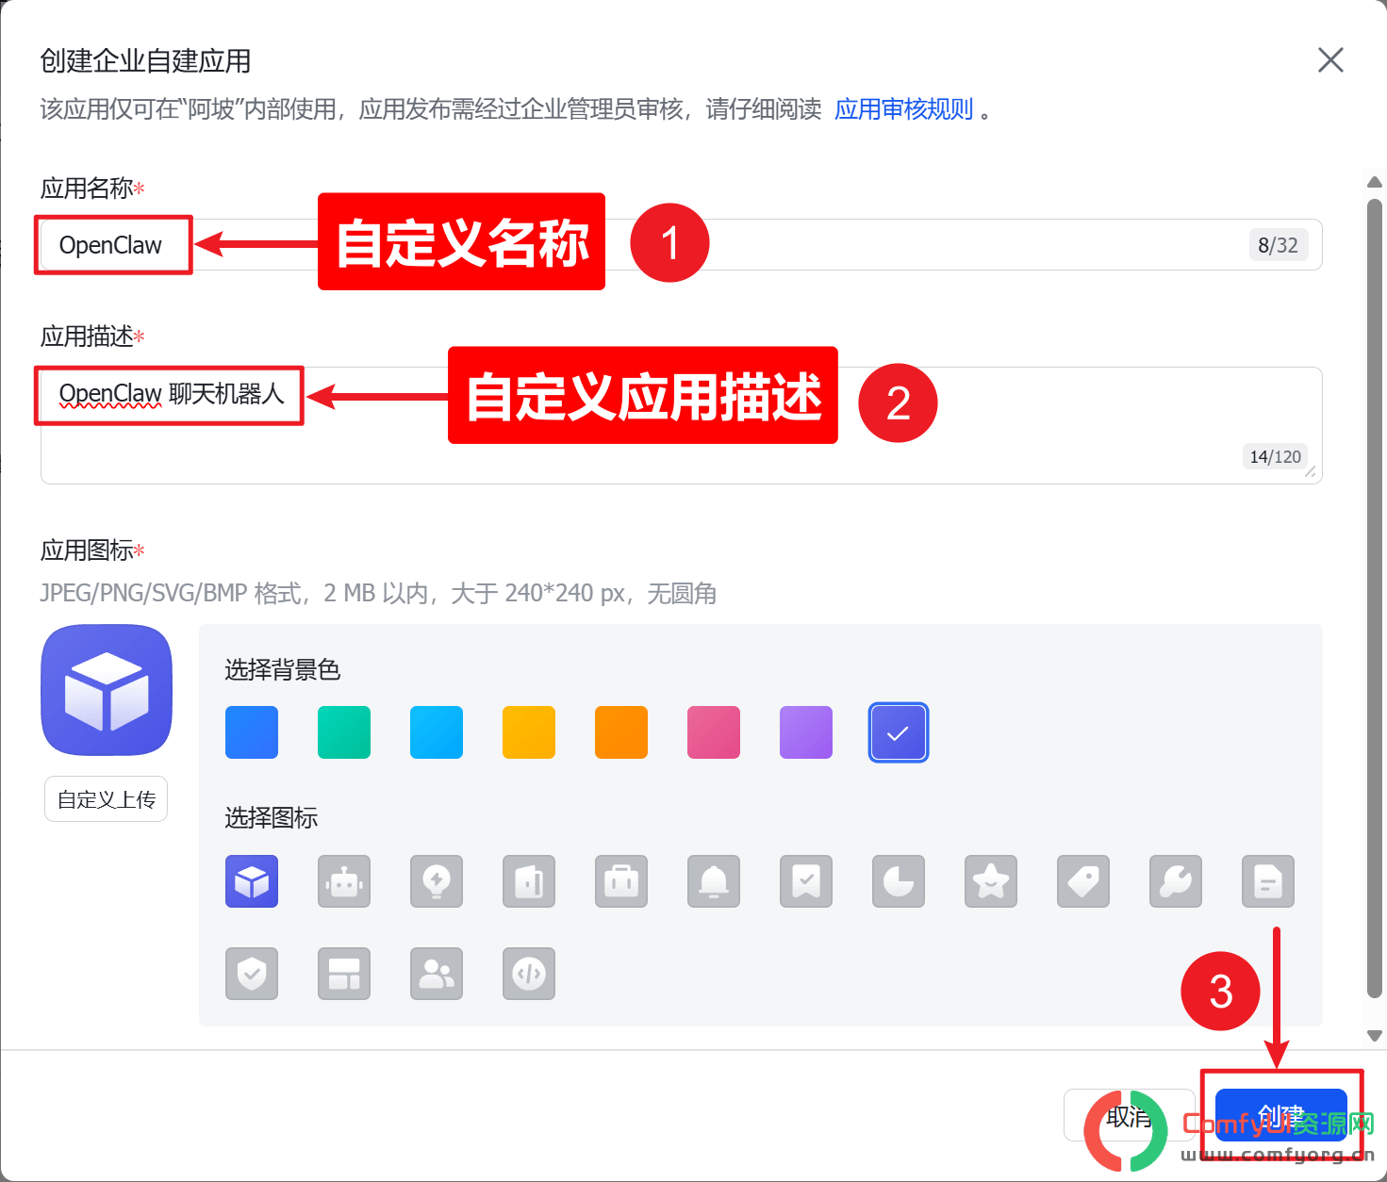
Task: Focus the 应用描述 text area
Action: click(681, 425)
